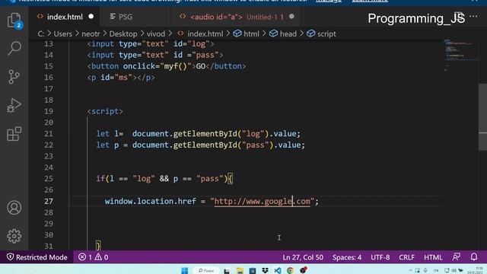Click the vivod breadcrumb

pyautogui.click(x=156, y=33)
